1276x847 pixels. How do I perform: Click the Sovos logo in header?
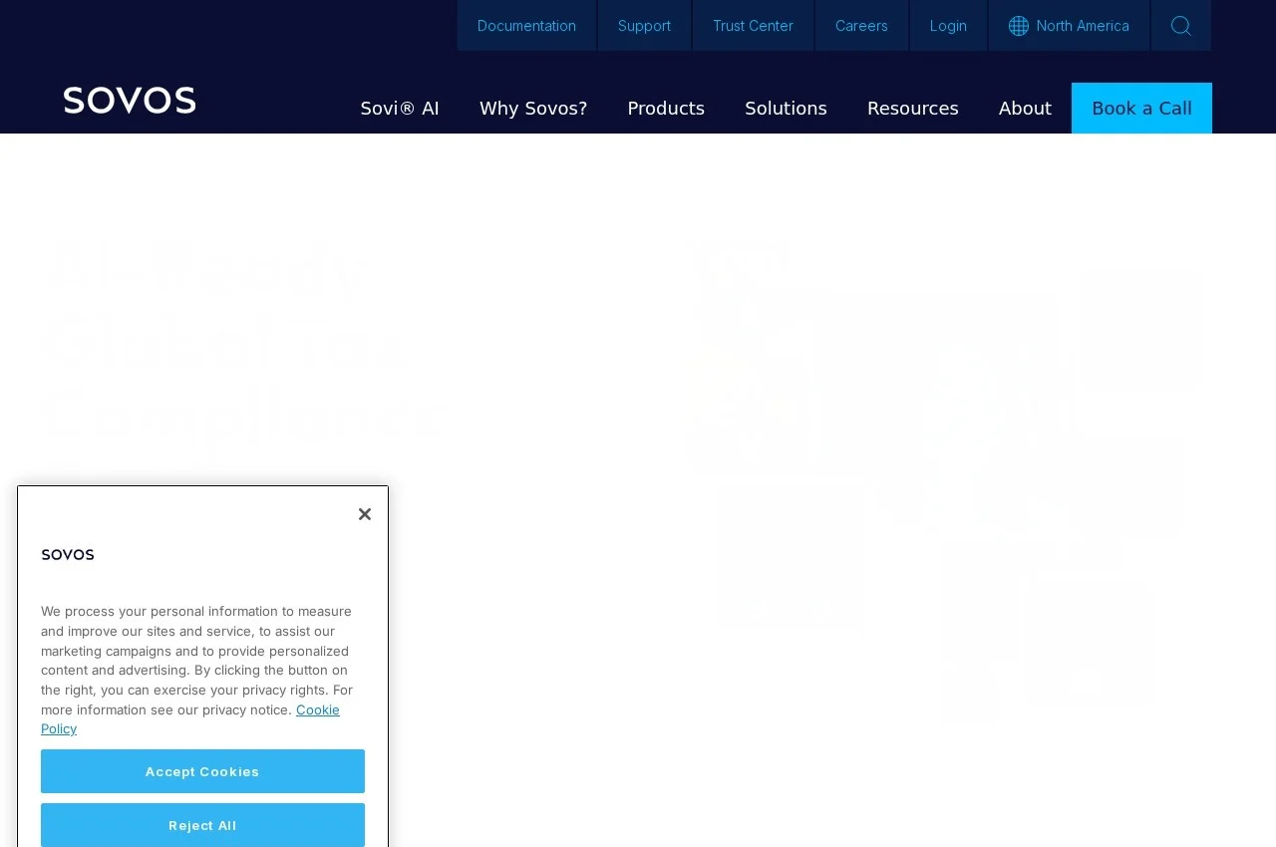coord(130,101)
